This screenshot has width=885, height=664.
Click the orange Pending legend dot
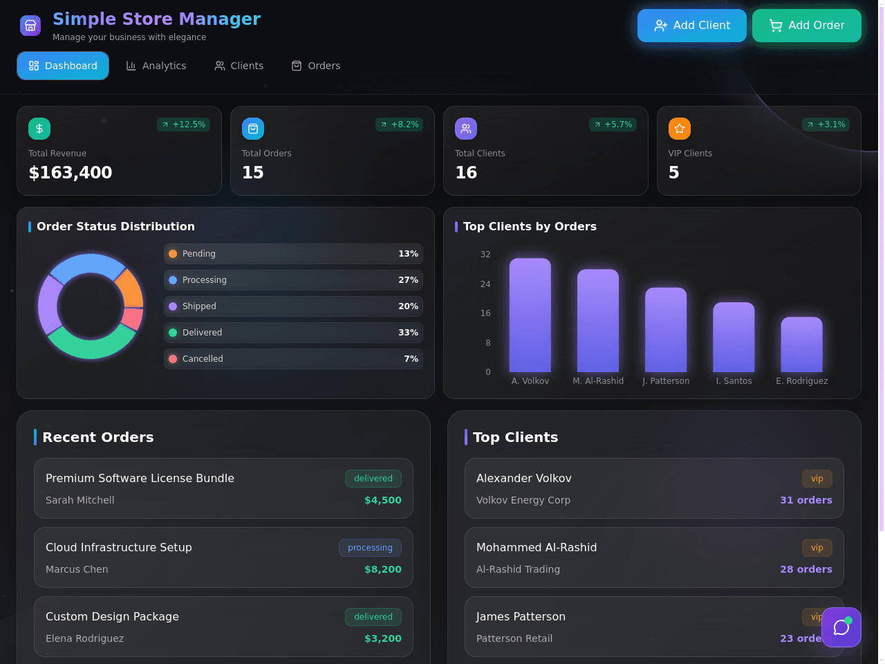tap(173, 254)
